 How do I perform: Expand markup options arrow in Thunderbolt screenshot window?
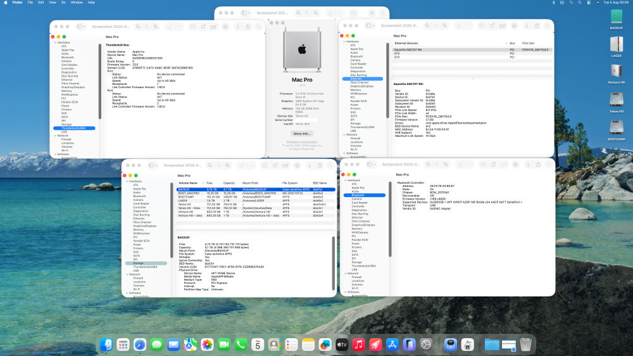179,27
